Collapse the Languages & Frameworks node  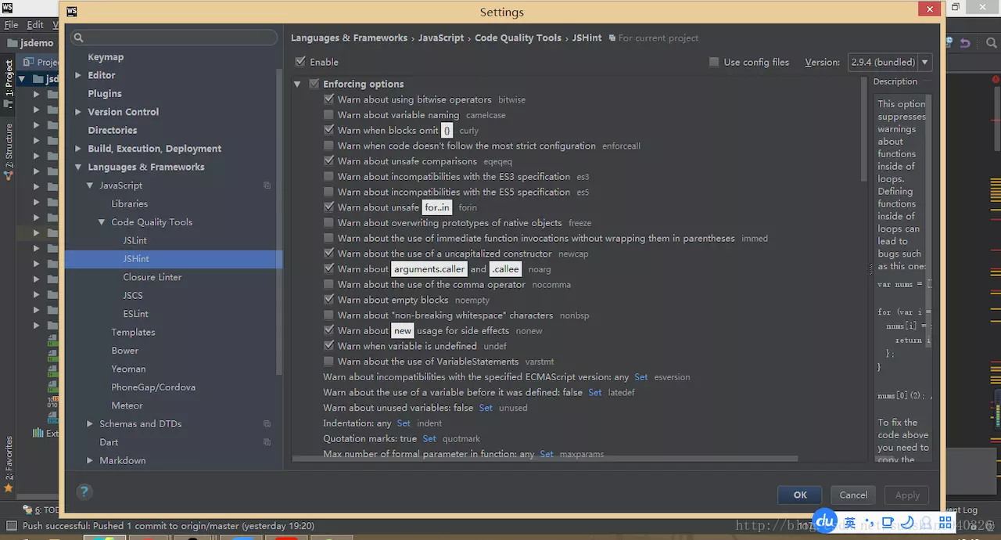(77, 167)
